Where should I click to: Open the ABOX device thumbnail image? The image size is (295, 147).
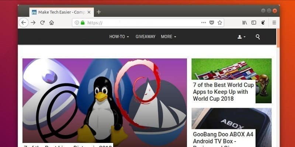(232, 118)
